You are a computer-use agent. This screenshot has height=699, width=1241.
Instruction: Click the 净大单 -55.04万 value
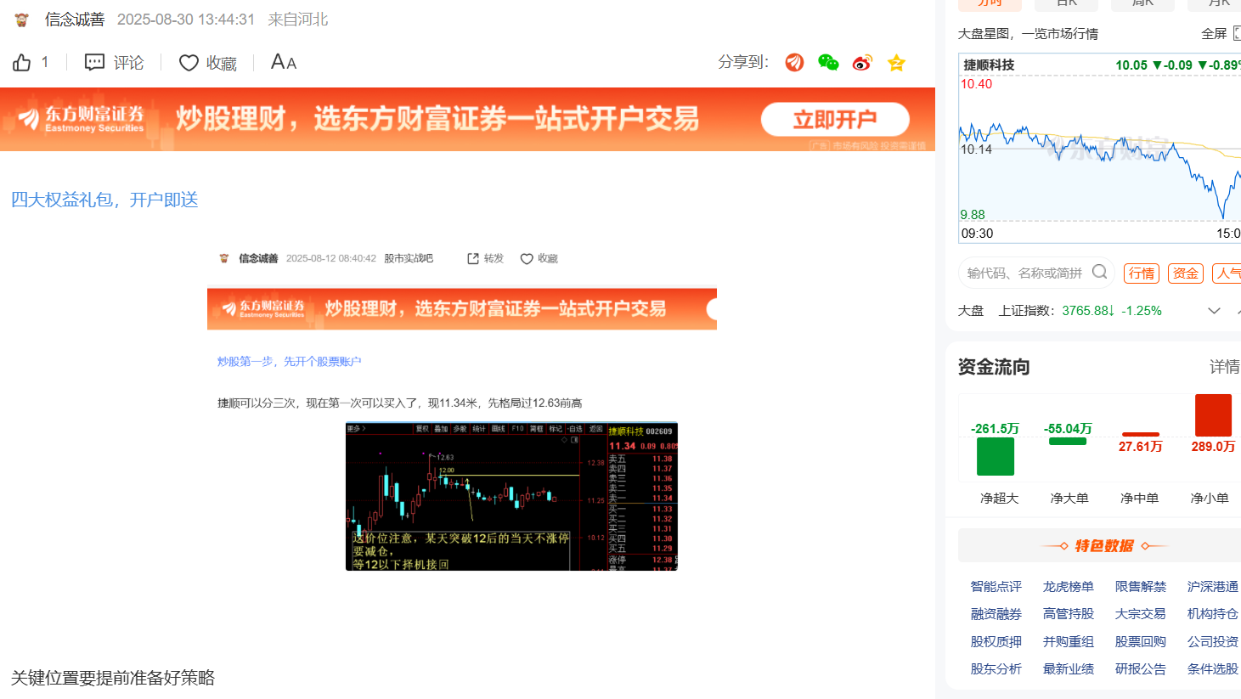point(1068,429)
